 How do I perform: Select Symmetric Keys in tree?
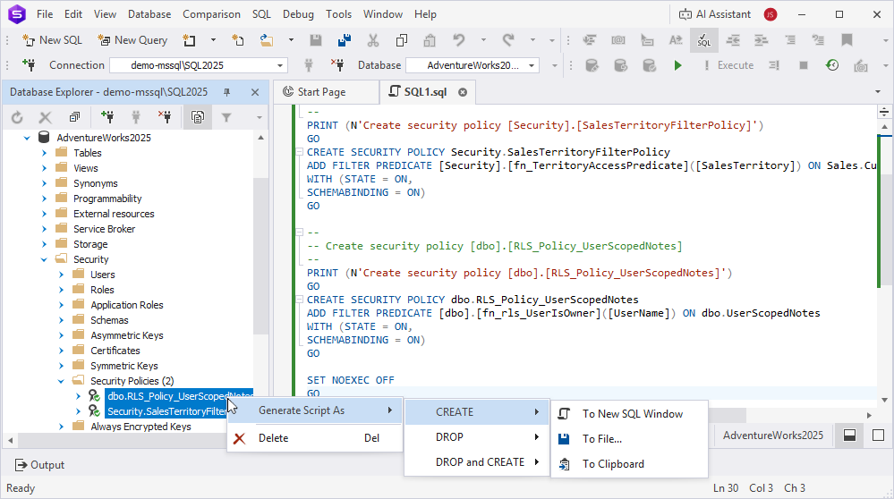pos(123,366)
